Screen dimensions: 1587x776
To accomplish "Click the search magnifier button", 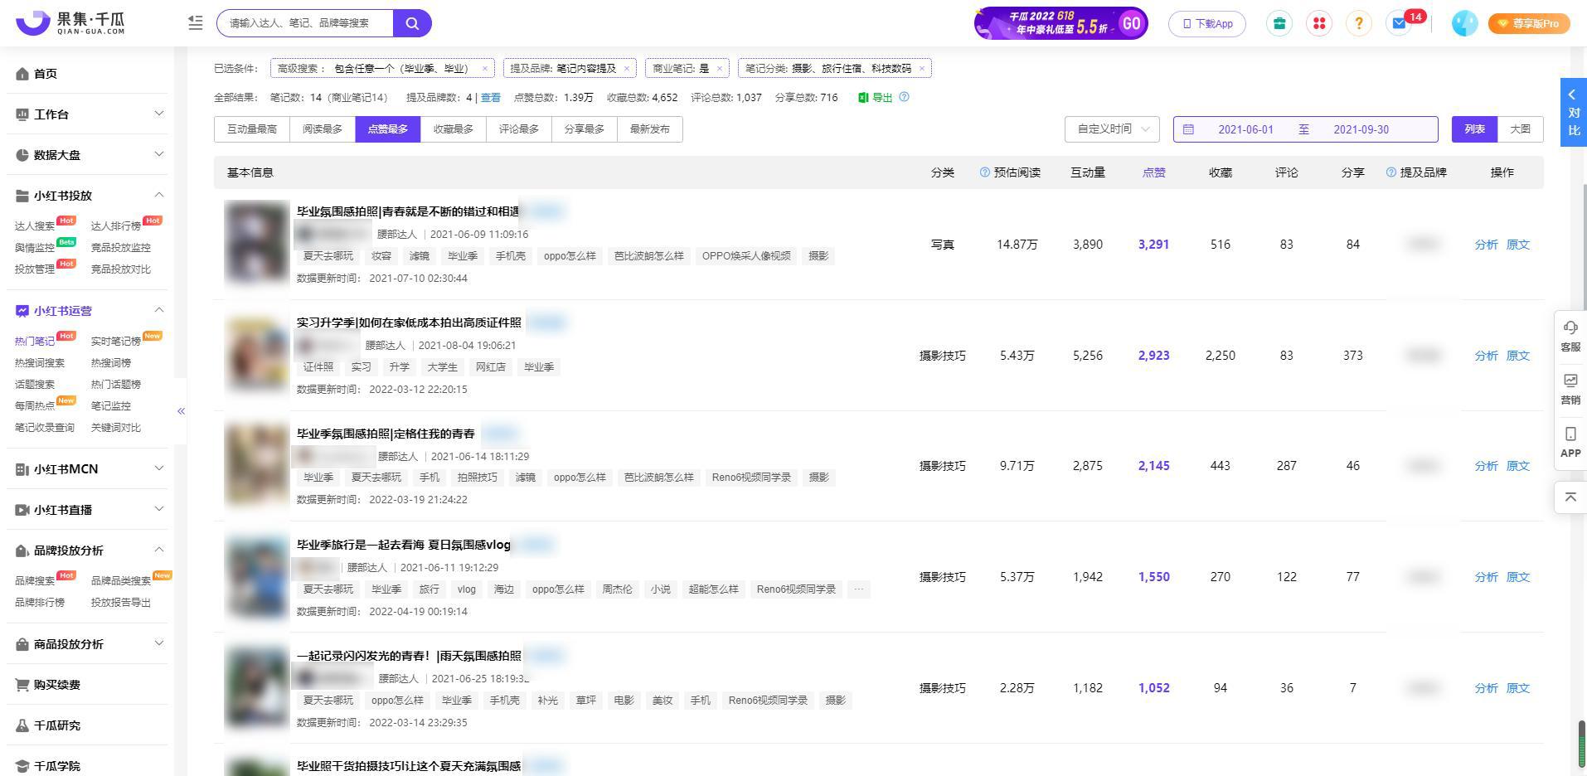I will pos(412,23).
